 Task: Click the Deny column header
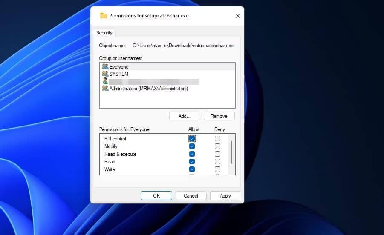(219, 129)
